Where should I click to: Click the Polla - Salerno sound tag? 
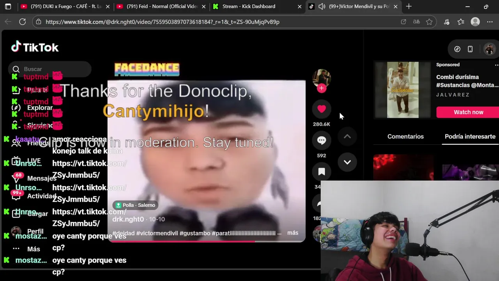point(135,205)
